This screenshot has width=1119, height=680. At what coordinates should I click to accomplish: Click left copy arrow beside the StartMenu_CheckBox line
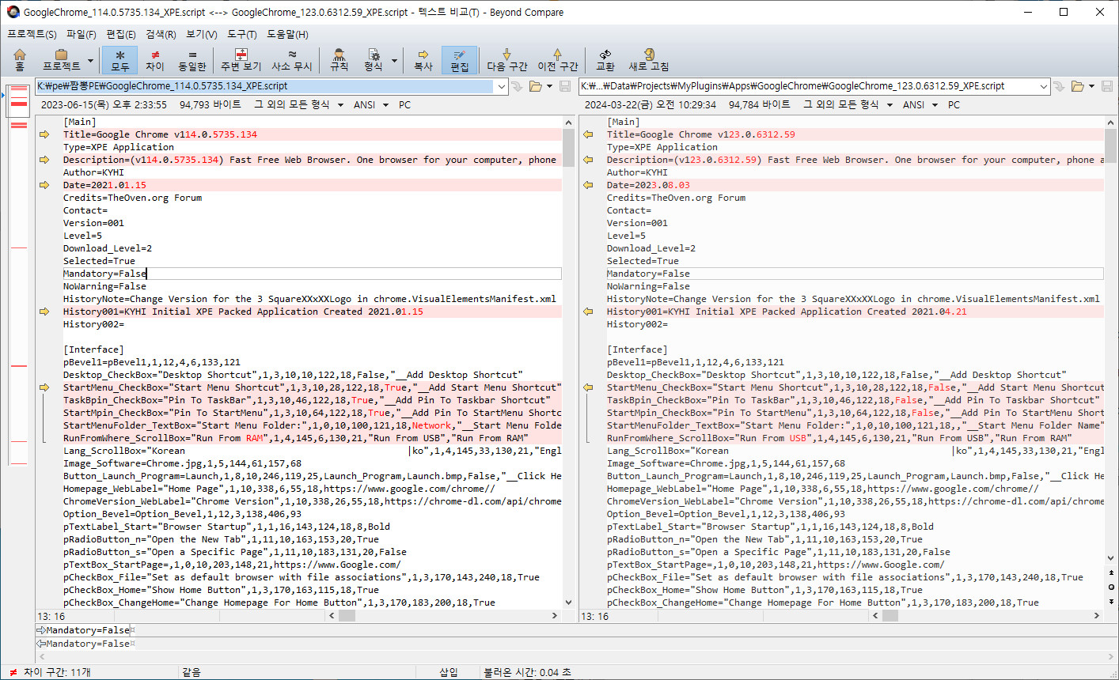click(44, 387)
